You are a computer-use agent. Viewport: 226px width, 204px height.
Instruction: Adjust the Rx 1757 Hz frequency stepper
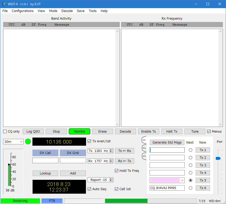coord(111,161)
